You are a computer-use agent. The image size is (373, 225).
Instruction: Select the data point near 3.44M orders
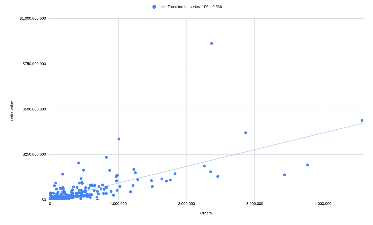285,175
